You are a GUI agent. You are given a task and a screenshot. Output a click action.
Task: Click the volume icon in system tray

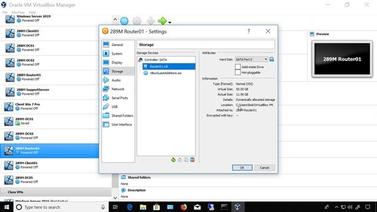click(x=350, y=207)
